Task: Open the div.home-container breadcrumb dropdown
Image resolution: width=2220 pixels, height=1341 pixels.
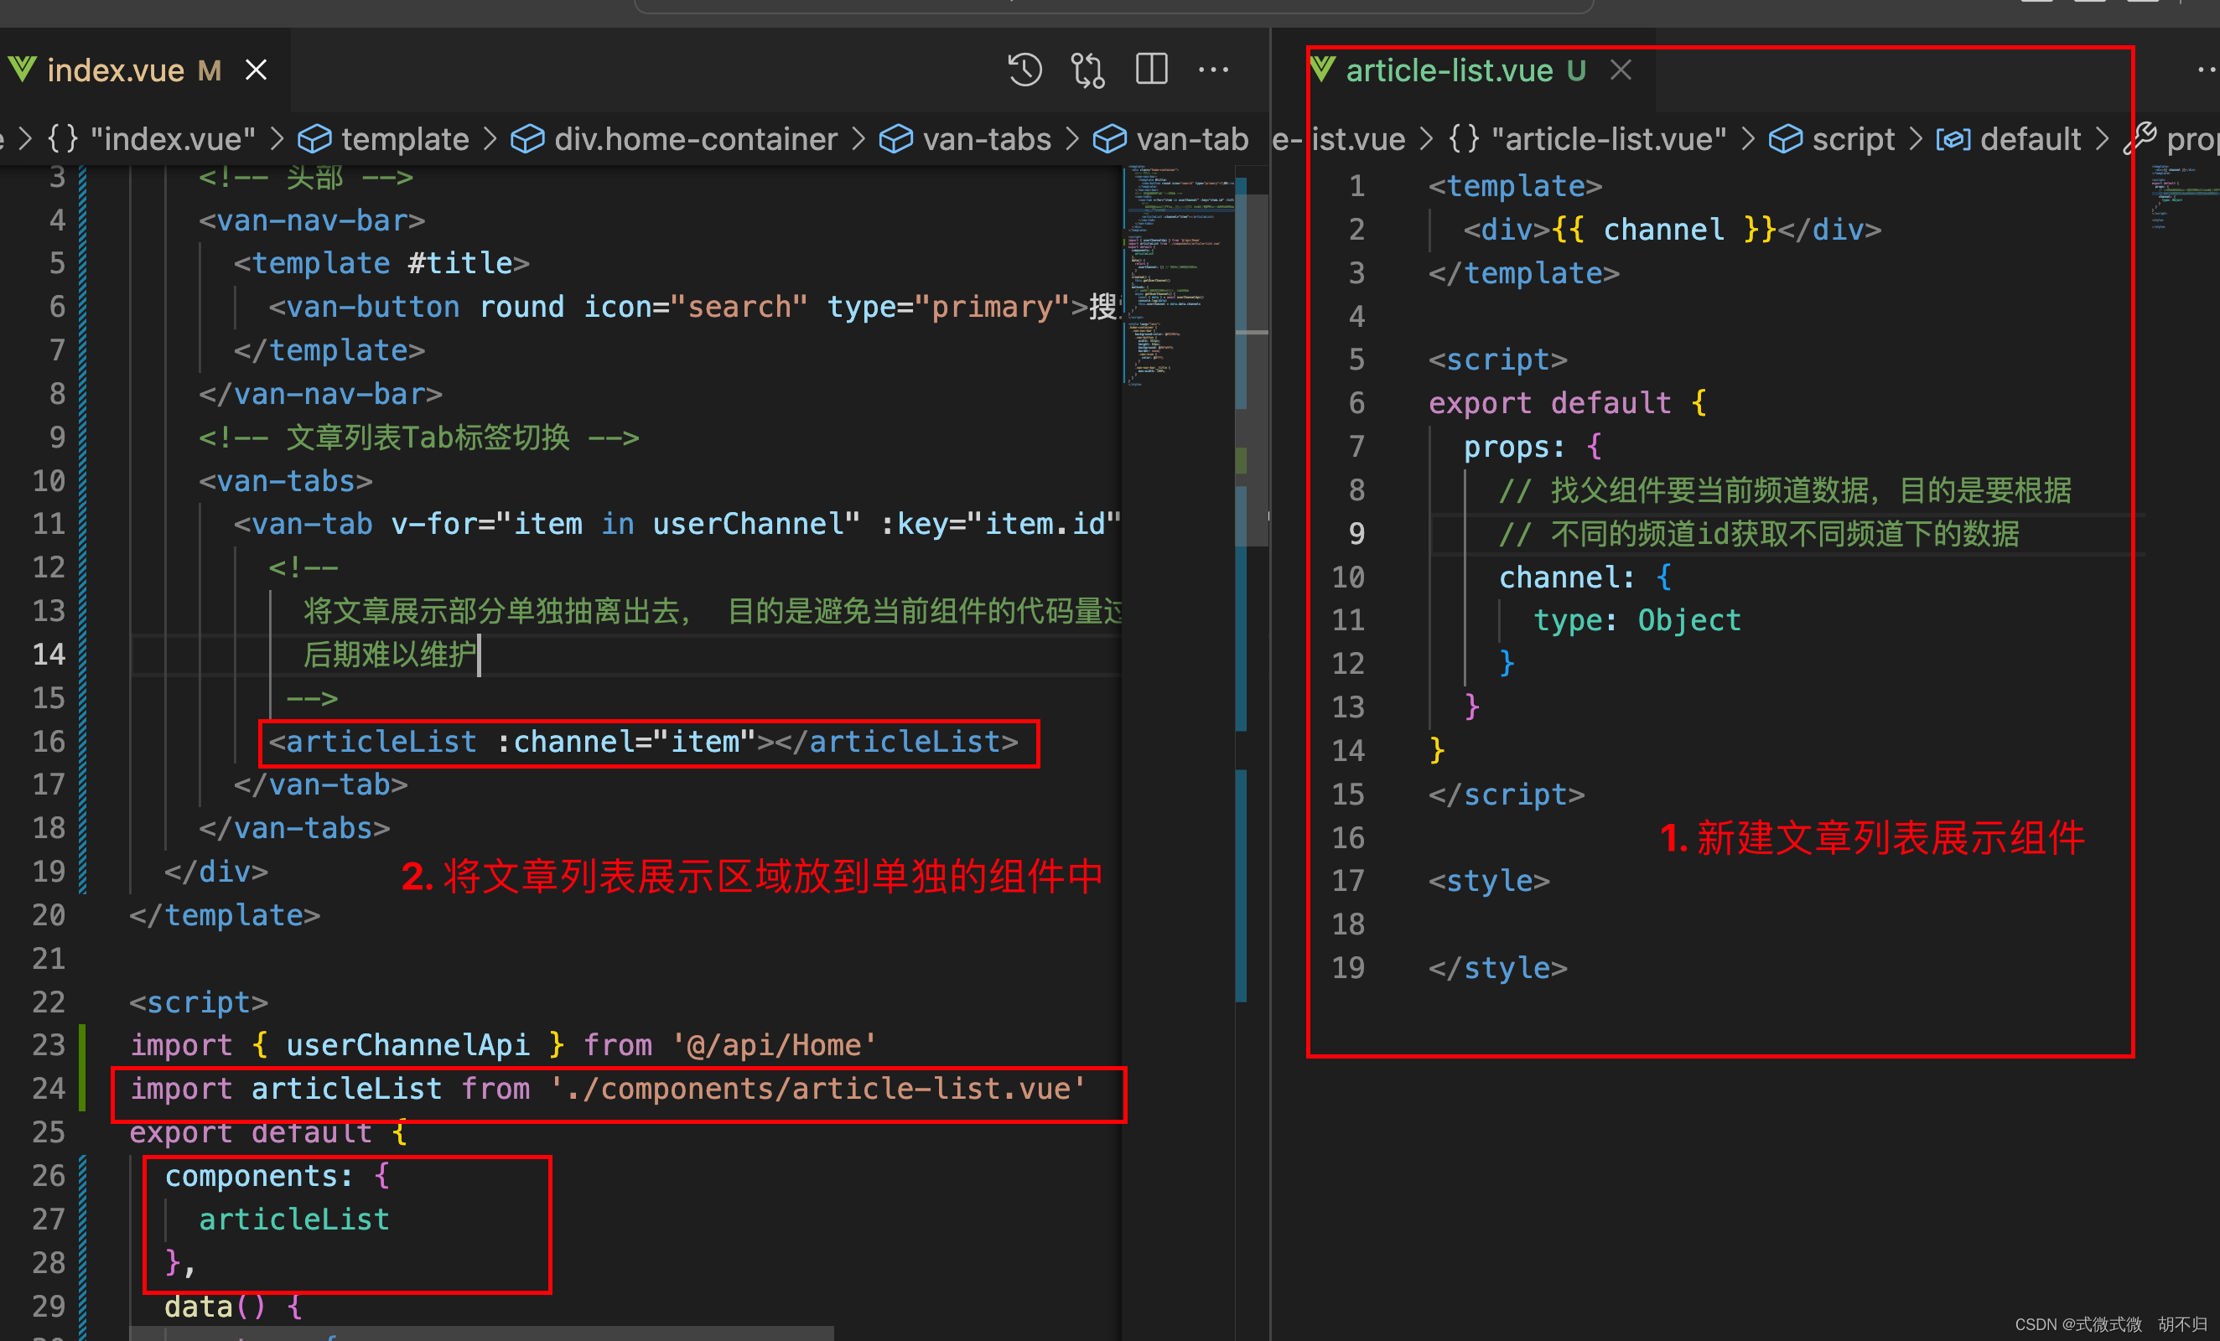Action: 695,140
